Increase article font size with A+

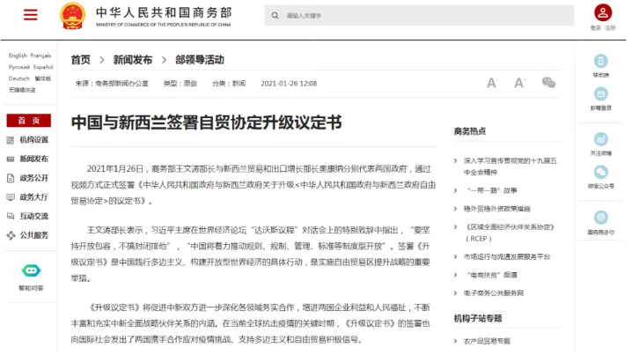[519, 83]
